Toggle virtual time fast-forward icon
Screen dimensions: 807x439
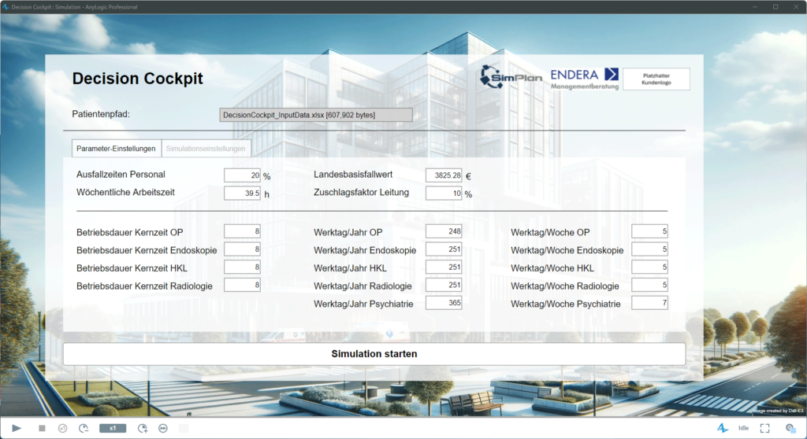pyautogui.click(x=163, y=428)
